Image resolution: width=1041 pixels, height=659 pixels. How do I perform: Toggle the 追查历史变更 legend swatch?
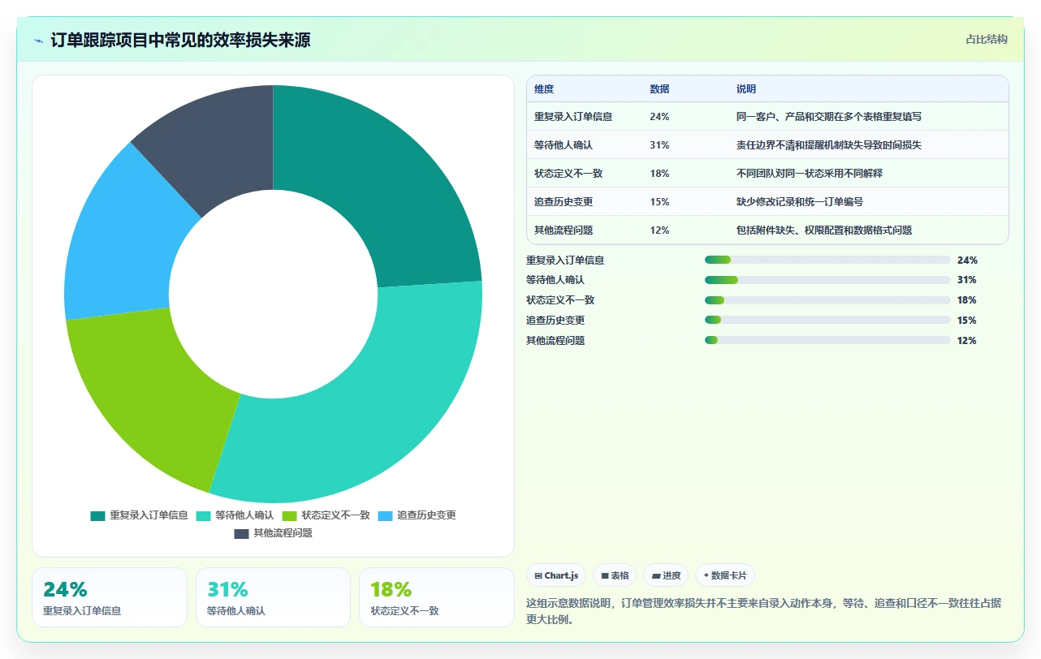(x=386, y=515)
